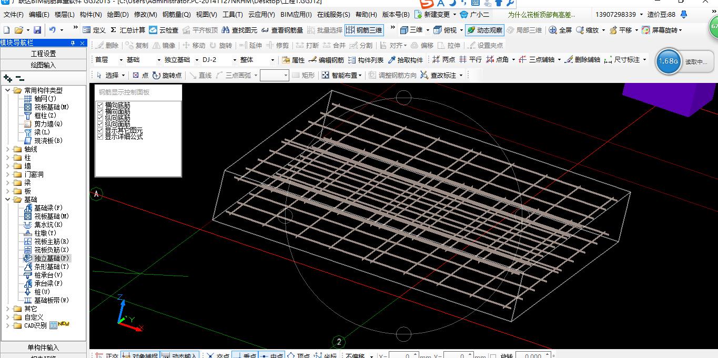Switch to 工程设置 panel
This screenshot has width=718, height=358.
coord(43,54)
